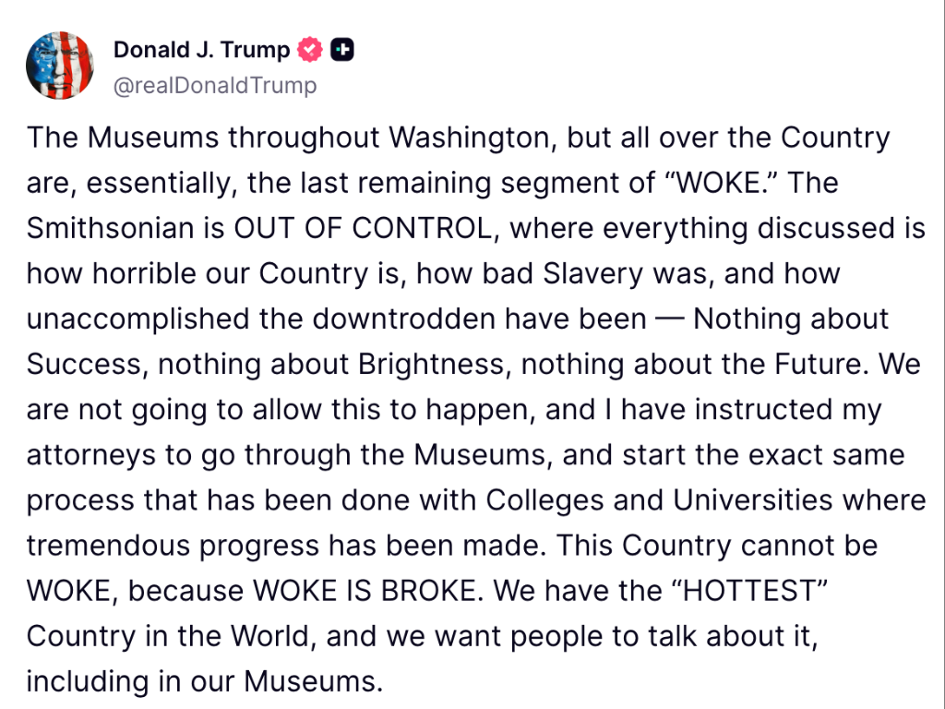Click the word "Washington" in the first line
The height and width of the screenshot is (709, 945).
(x=469, y=138)
